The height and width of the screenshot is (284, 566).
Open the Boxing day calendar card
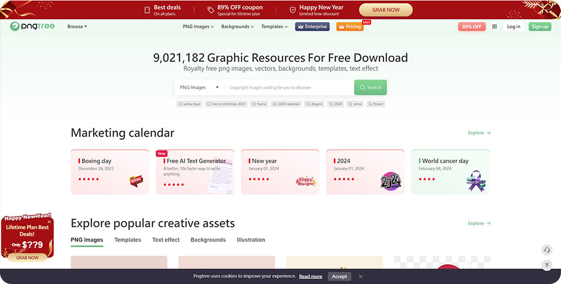(x=110, y=172)
